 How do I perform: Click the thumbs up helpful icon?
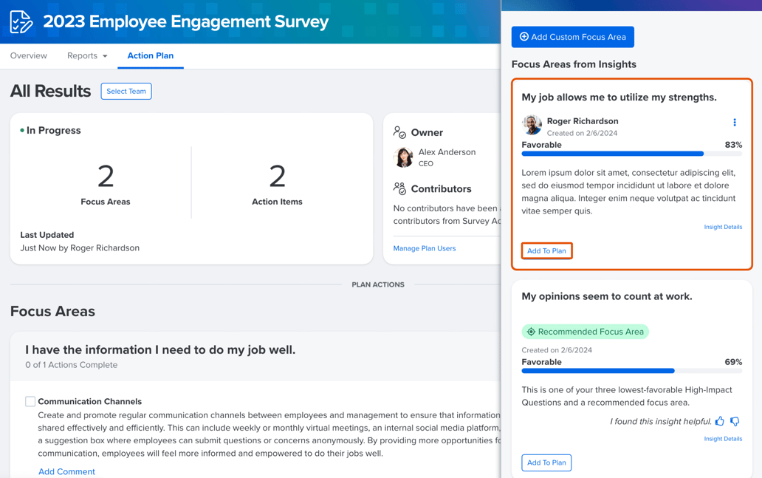pos(720,421)
